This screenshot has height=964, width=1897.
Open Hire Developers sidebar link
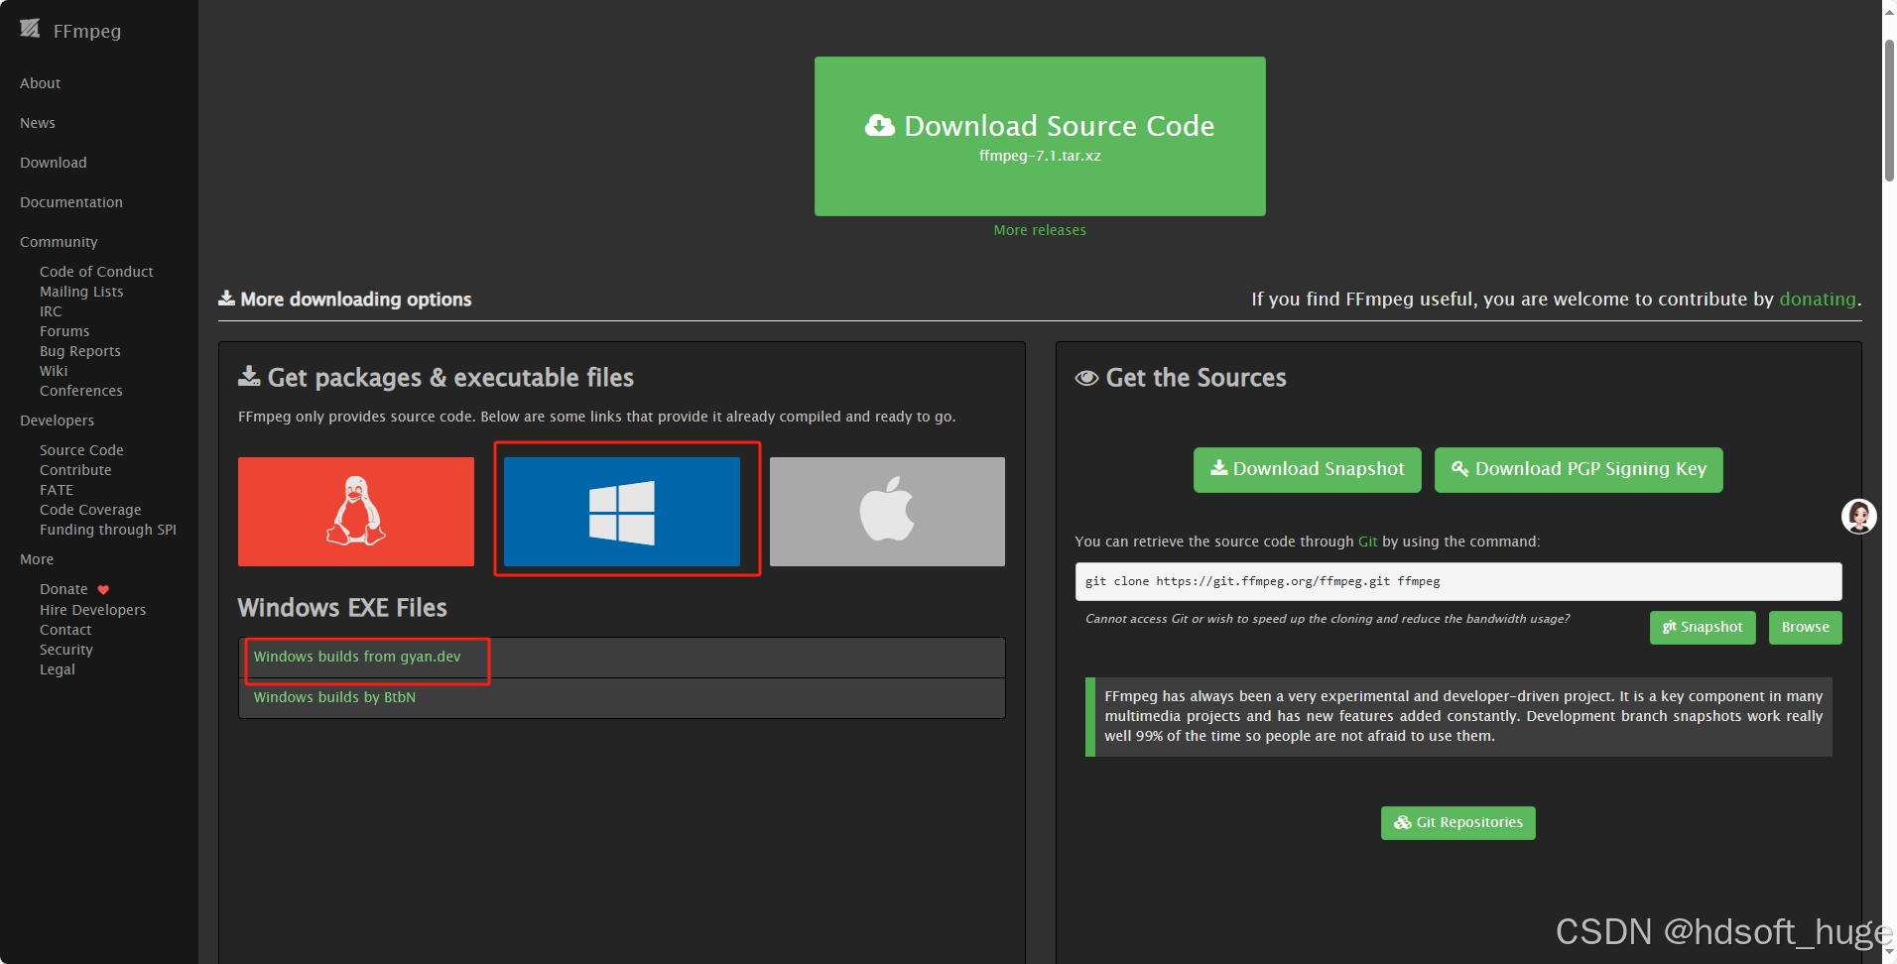coord(92,610)
